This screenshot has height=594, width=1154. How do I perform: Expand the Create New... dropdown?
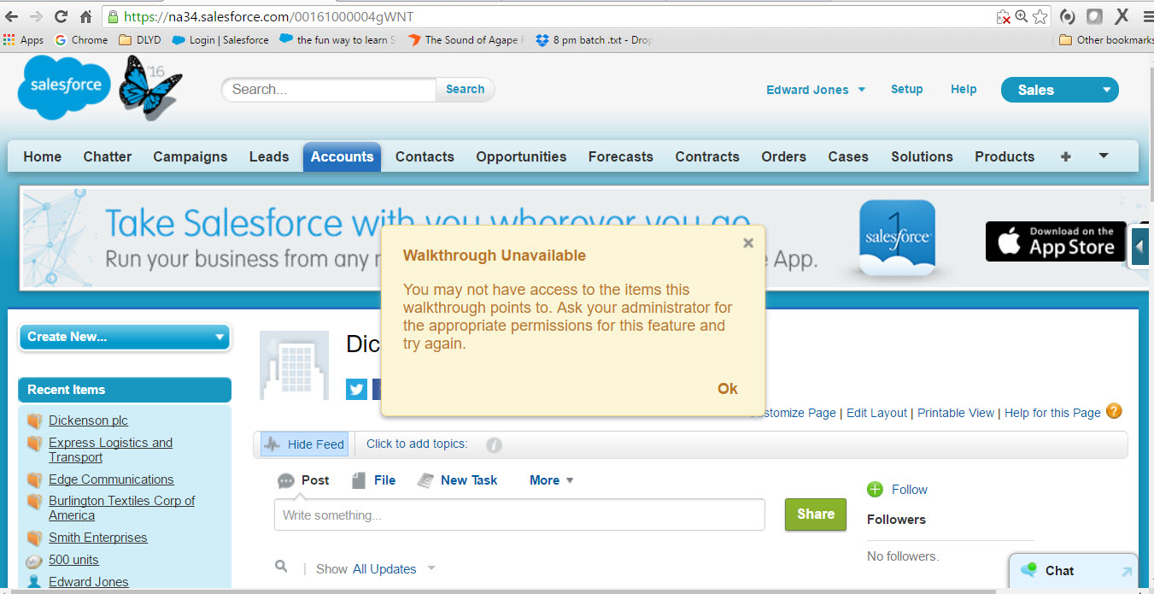pos(124,336)
